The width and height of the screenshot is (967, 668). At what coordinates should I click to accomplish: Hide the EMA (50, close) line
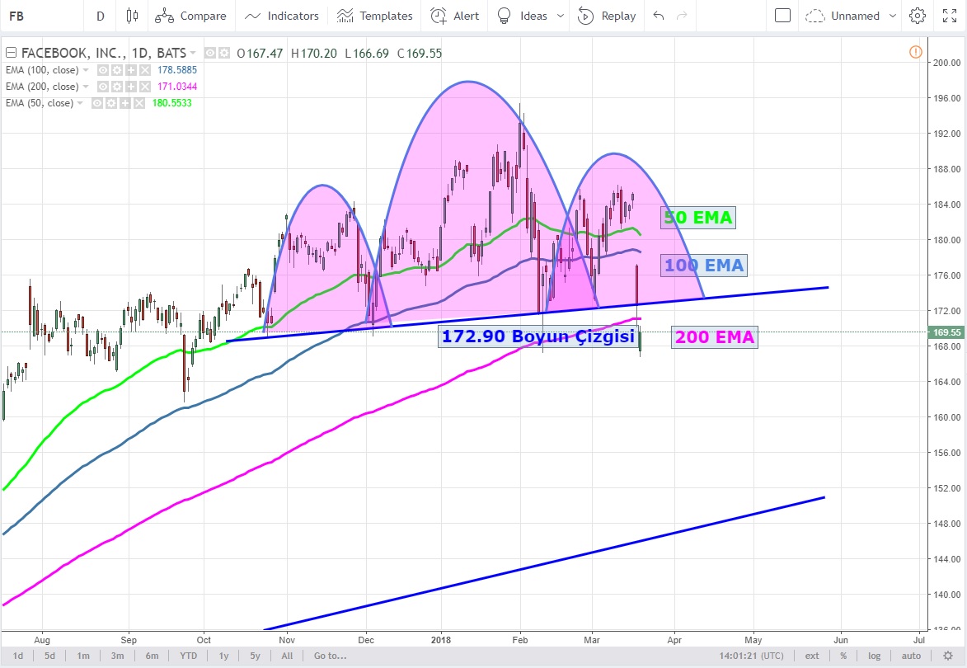coord(97,104)
